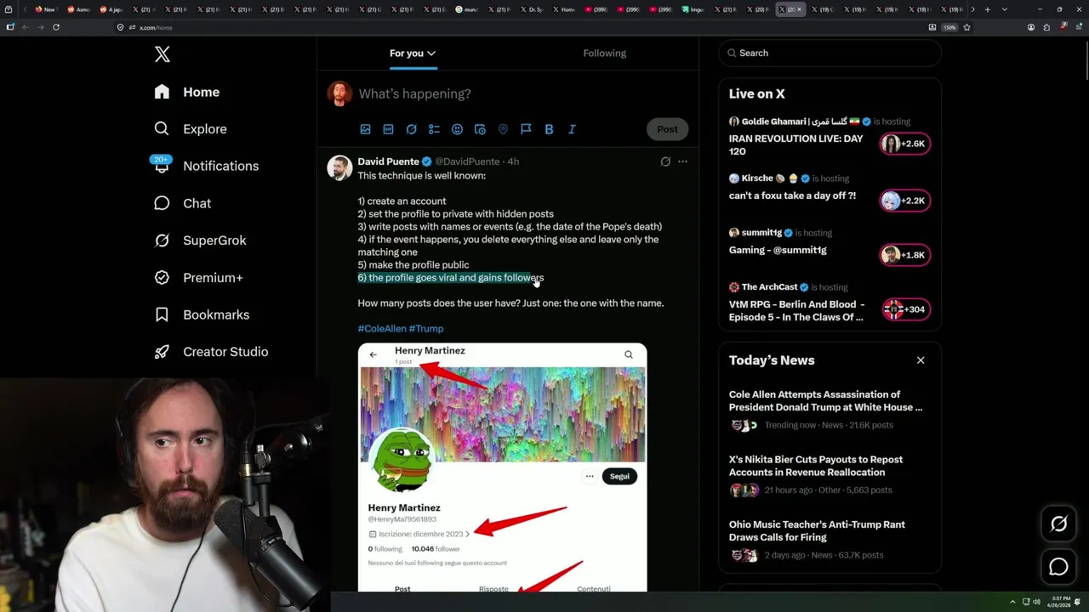Click the system clock in taskbar

(x=1061, y=602)
